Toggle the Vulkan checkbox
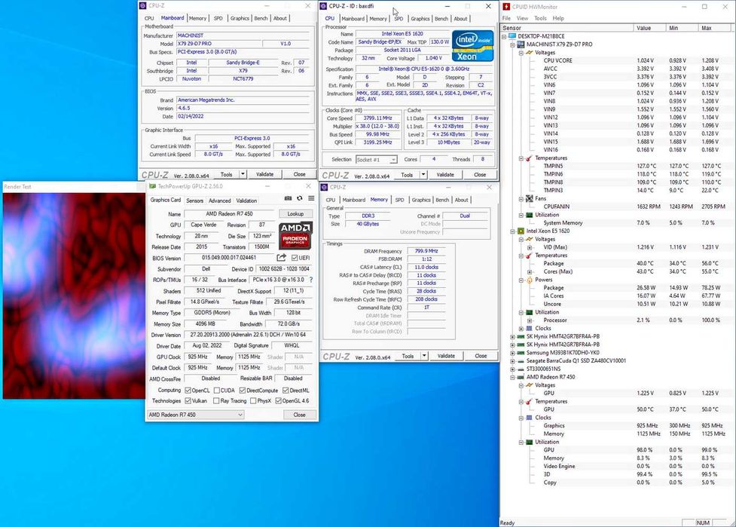Viewport: 736px width, 527px height. click(188, 400)
